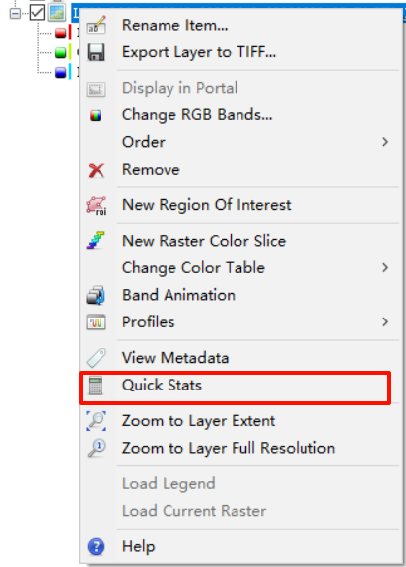Select the green band swatch in layer tree

[61, 52]
